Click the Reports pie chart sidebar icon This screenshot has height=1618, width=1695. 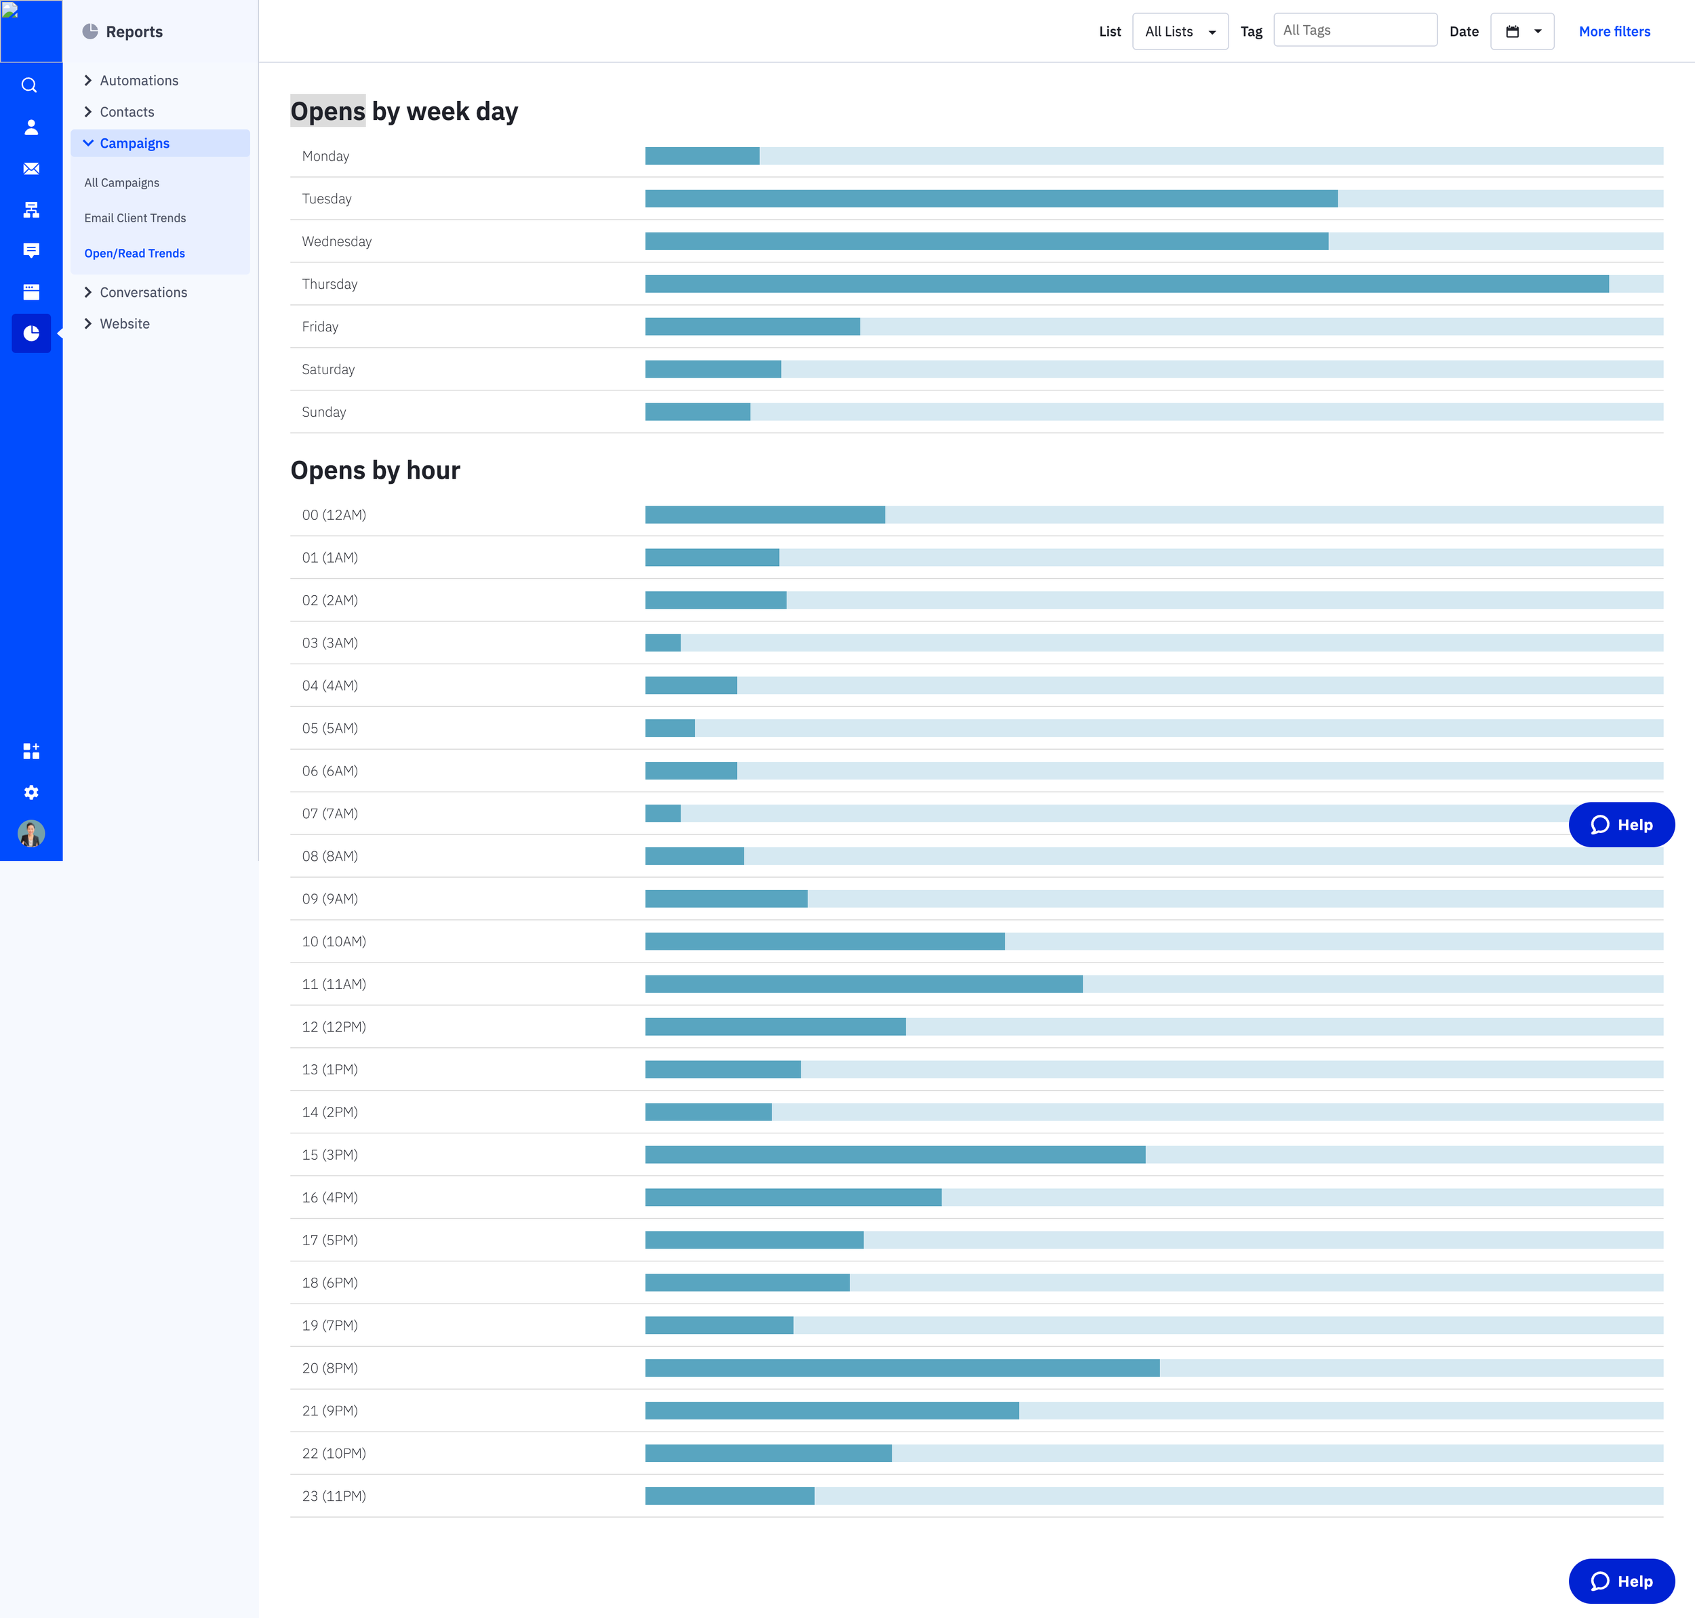coord(31,333)
